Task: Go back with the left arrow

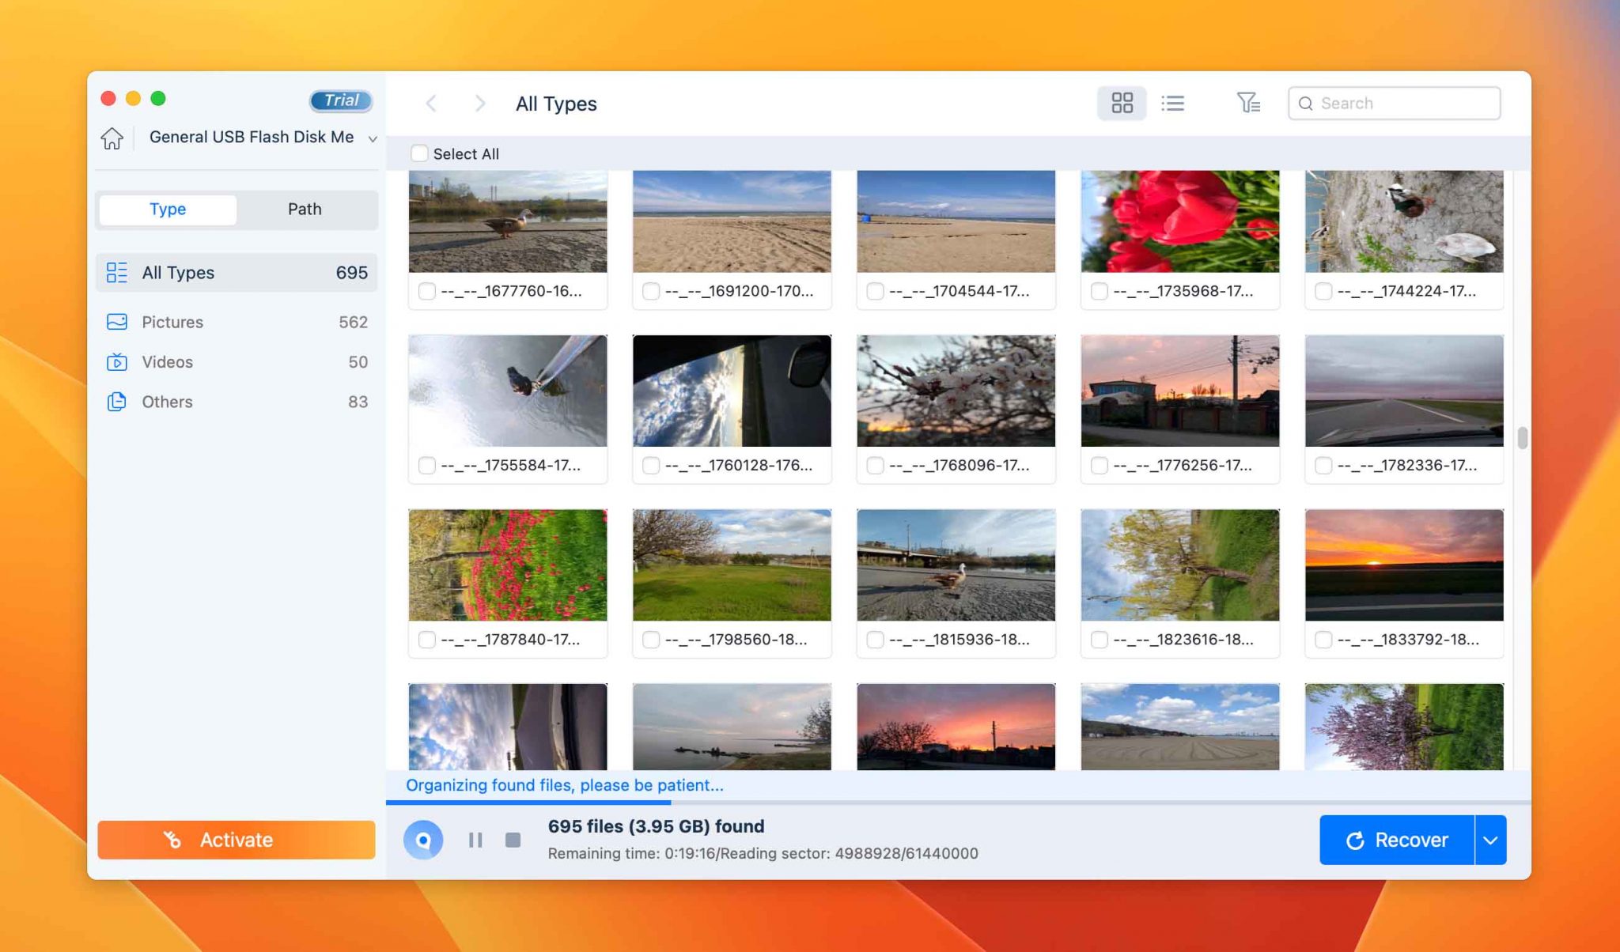Action: 431,104
